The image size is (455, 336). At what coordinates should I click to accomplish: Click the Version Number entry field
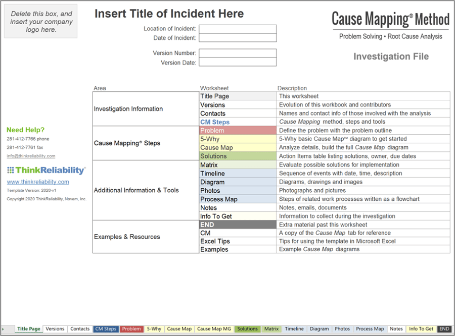(x=238, y=53)
